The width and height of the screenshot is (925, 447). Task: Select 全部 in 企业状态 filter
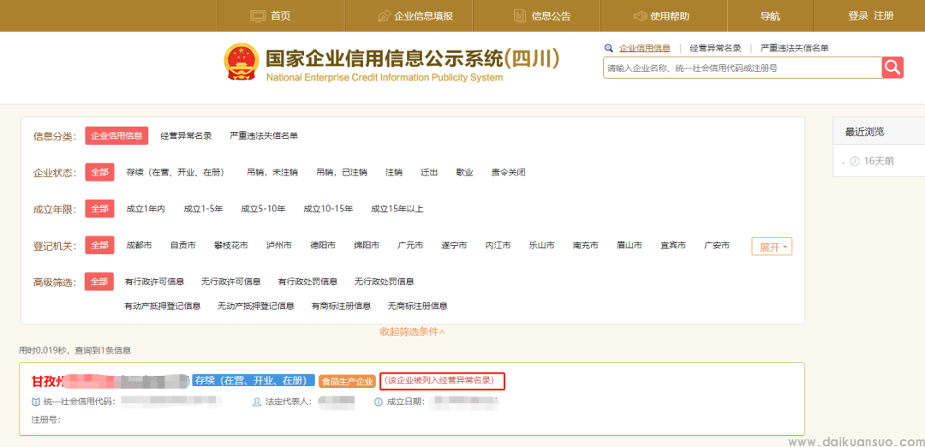tap(99, 172)
